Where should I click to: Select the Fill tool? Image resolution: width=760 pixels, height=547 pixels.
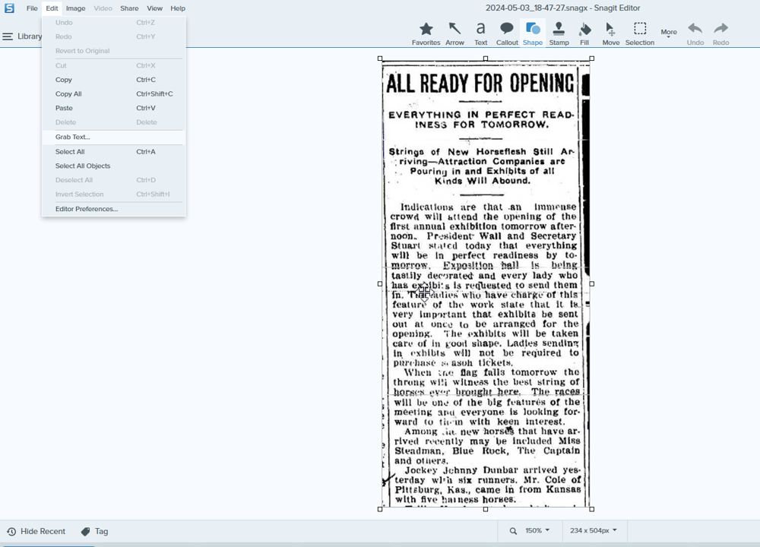click(584, 31)
